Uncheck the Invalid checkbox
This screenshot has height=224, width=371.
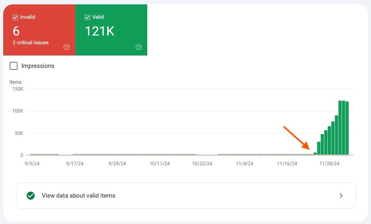click(15, 17)
